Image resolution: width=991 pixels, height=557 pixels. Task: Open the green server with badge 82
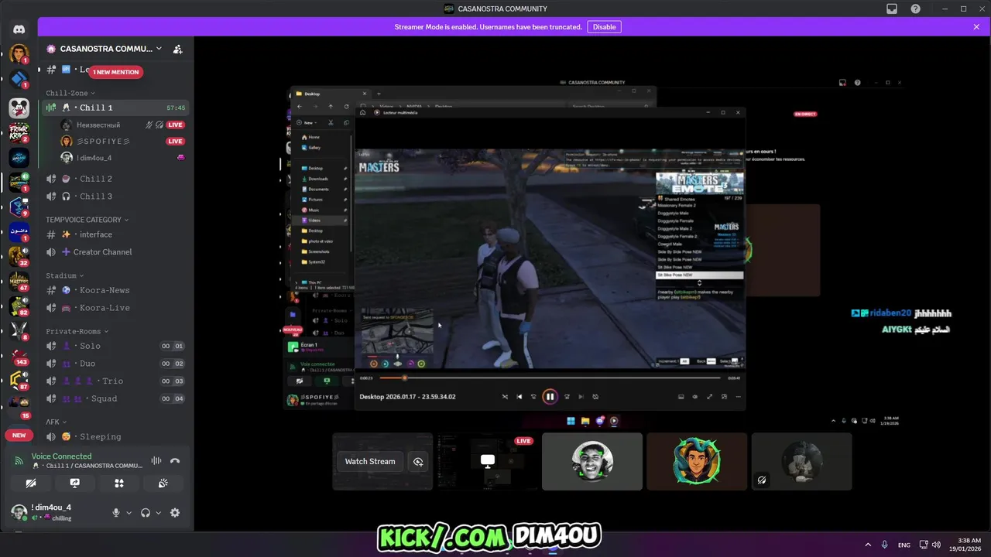pos(19,306)
